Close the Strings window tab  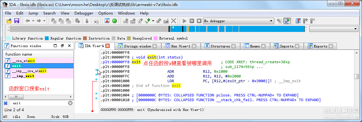[x=155, y=46]
